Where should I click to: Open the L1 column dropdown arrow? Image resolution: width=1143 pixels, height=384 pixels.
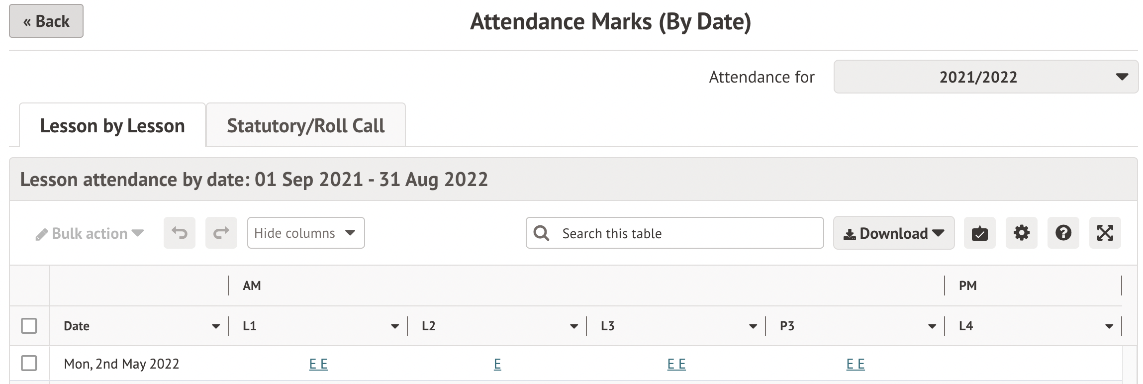[394, 326]
